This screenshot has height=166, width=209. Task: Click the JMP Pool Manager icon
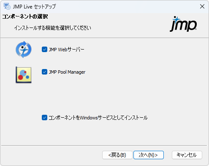(24, 75)
